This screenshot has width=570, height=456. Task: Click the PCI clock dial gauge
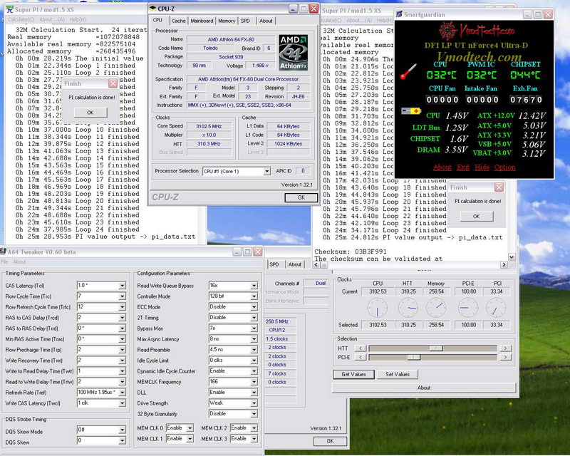pos(496,308)
